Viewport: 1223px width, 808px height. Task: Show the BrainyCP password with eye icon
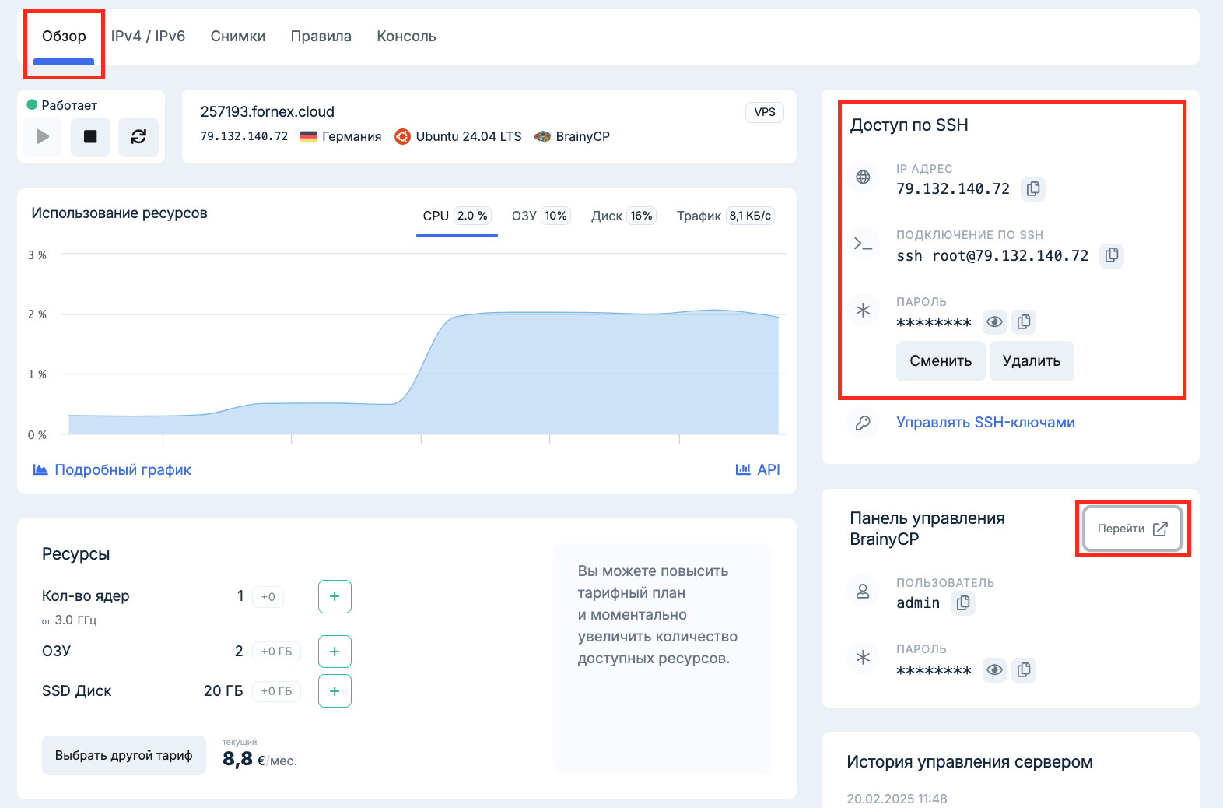coord(994,670)
